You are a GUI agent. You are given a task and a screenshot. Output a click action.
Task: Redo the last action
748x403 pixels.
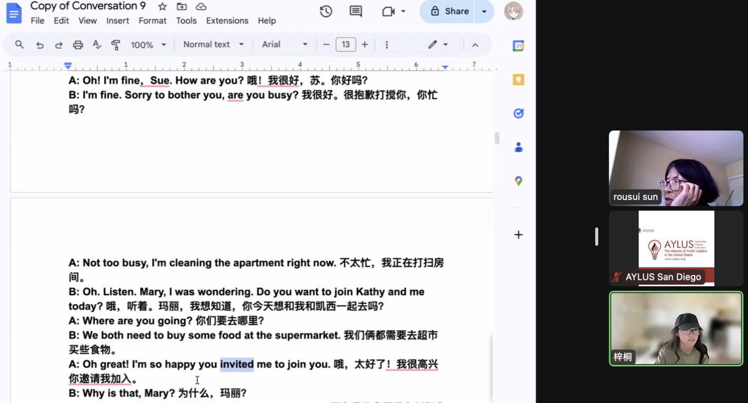[58, 45]
